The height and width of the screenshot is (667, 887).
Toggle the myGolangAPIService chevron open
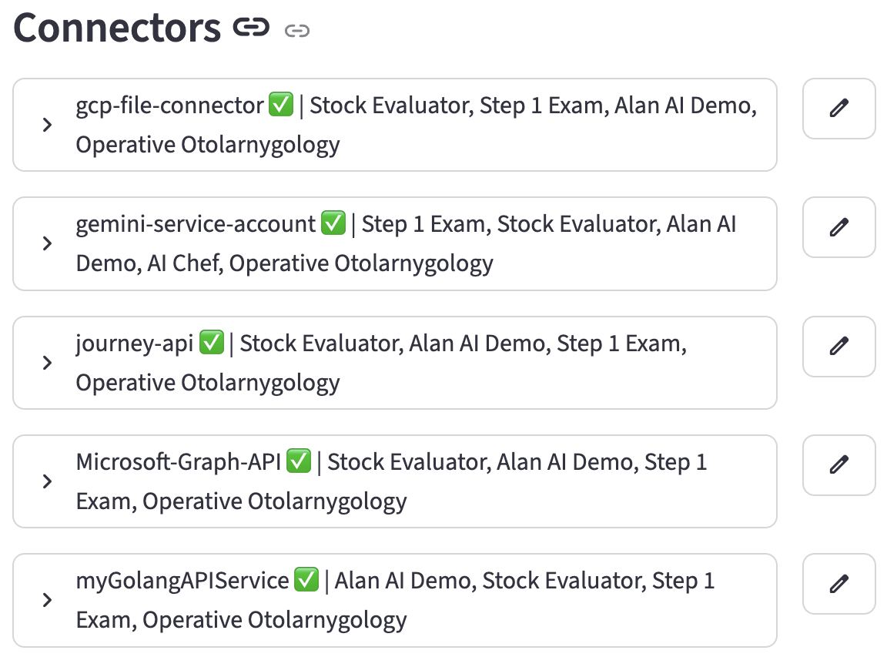click(48, 600)
